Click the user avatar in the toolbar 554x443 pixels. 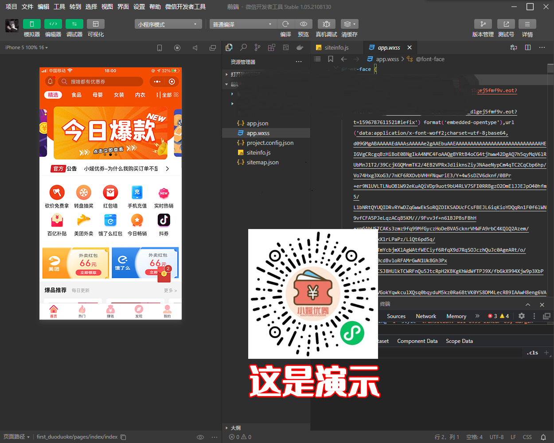point(12,26)
